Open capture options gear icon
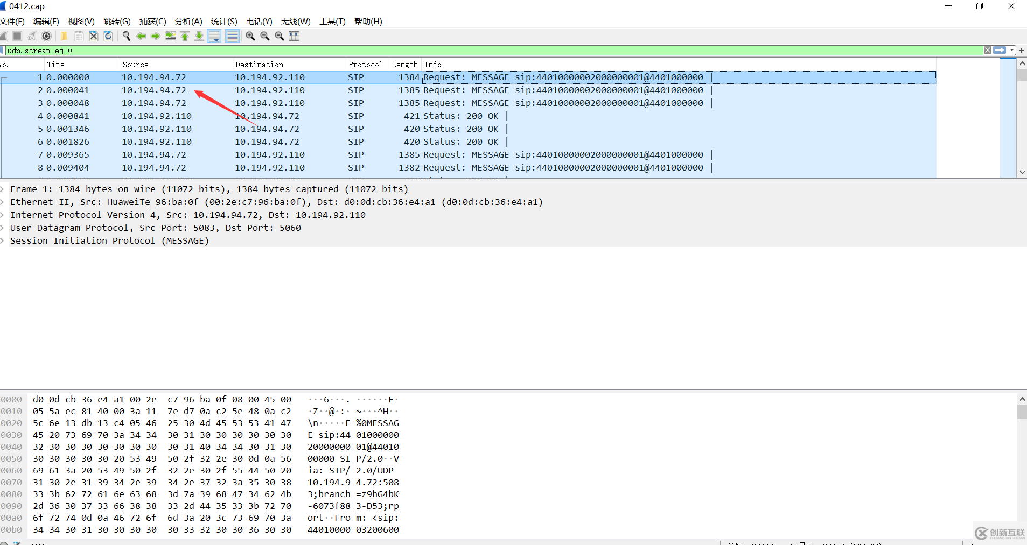 (46, 36)
